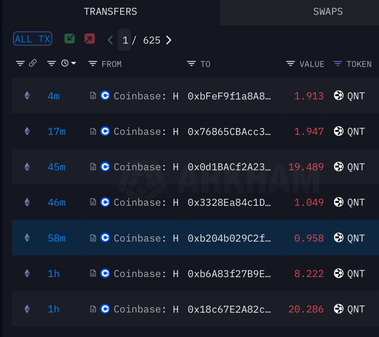The height and width of the screenshot is (337, 379).
Task: Click the Coinbase logo in the 46m row
Action: 105,202
